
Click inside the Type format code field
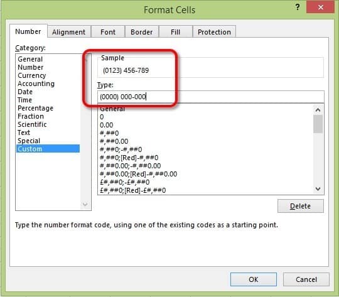tap(211, 97)
